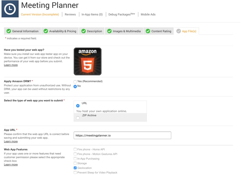
Task: Click green checkmark on Availability & Pricing tab
Action: (46, 31)
